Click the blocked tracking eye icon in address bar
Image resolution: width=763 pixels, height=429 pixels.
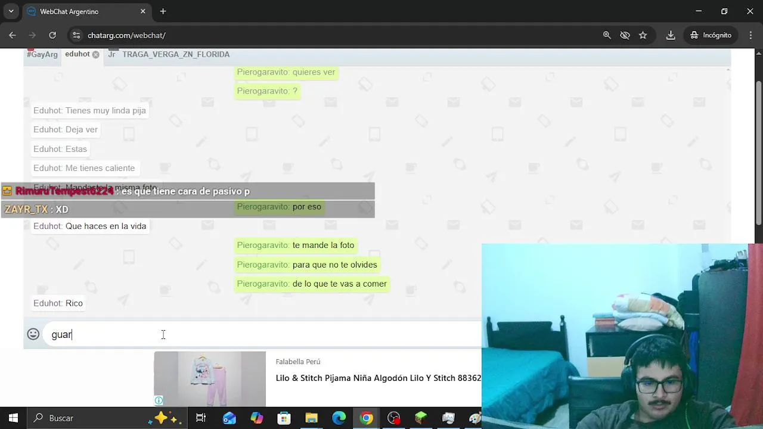[625, 35]
